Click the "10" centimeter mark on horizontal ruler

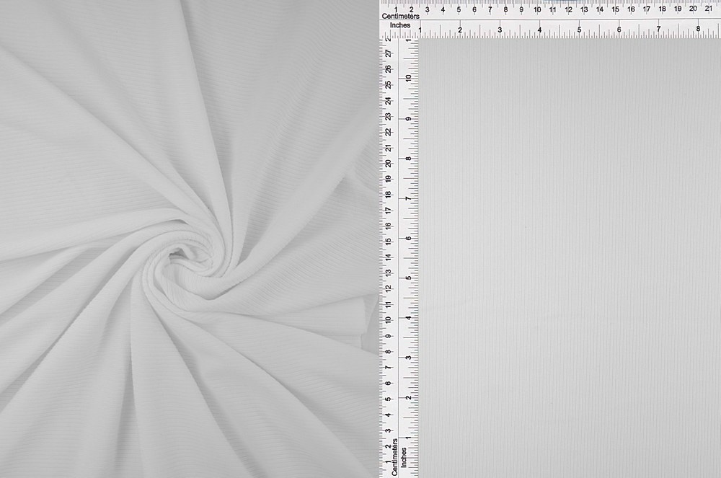pyautogui.click(x=536, y=9)
